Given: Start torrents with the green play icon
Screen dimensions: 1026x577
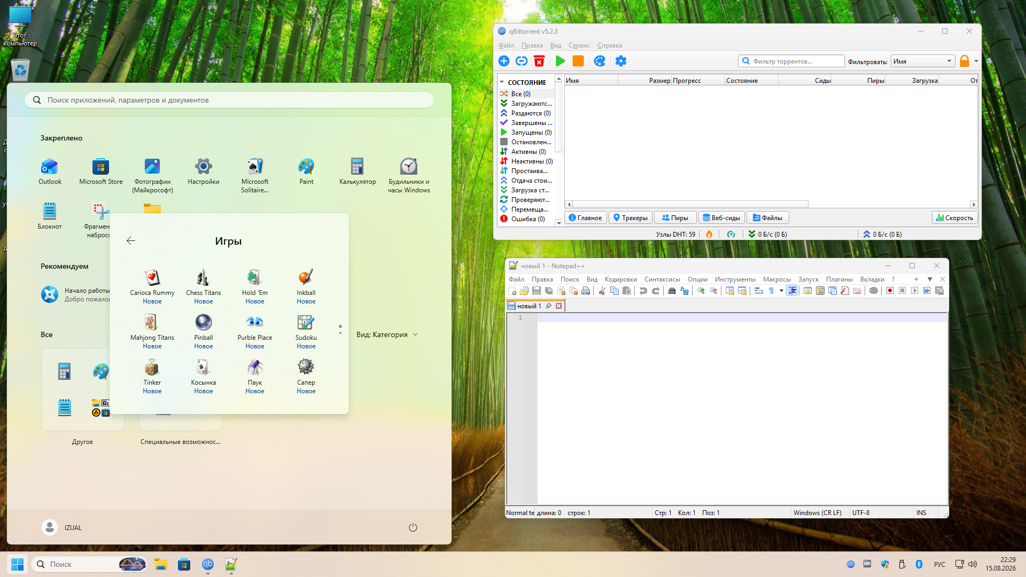Looking at the screenshot, I should click(560, 61).
